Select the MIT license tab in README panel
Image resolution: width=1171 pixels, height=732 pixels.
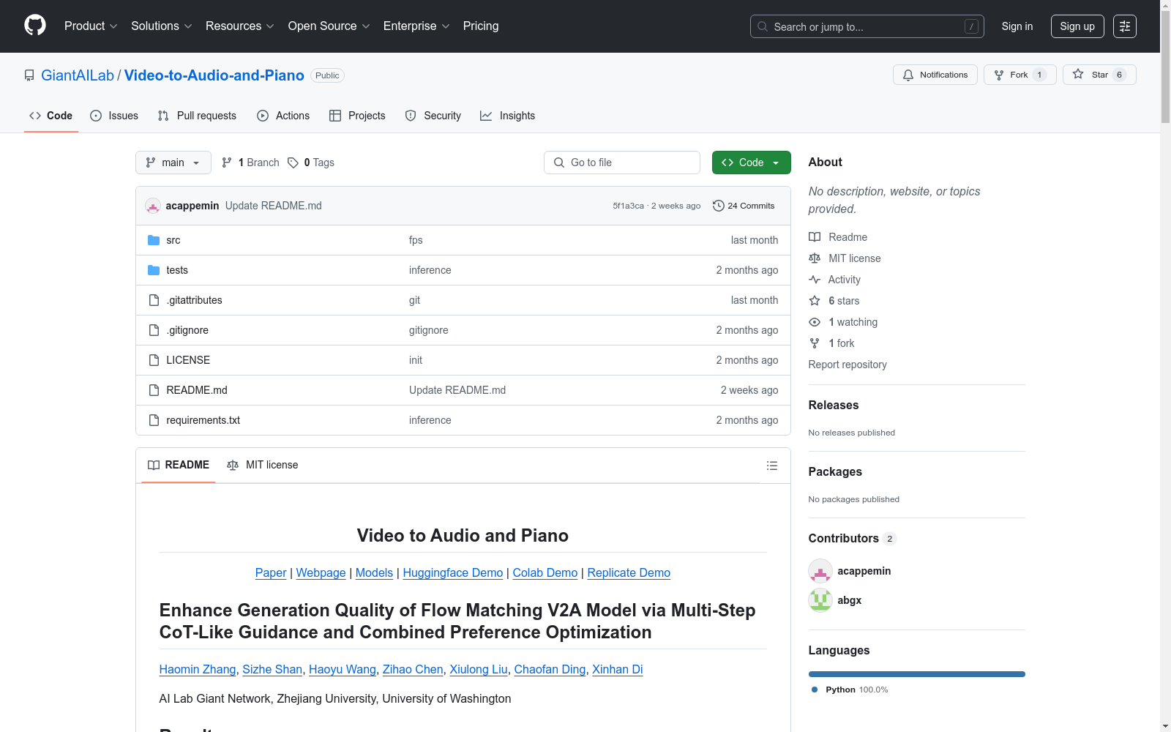(x=263, y=465)
